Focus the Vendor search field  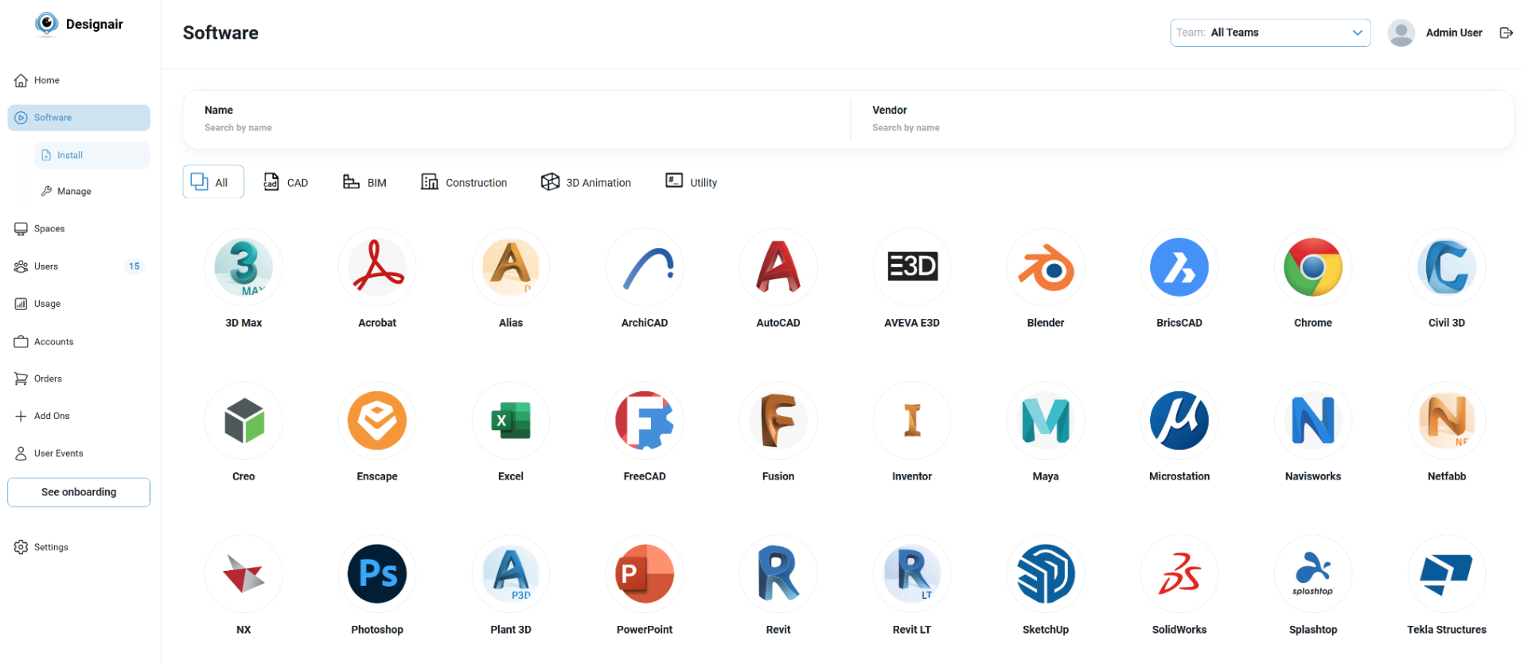[1184, 127]
